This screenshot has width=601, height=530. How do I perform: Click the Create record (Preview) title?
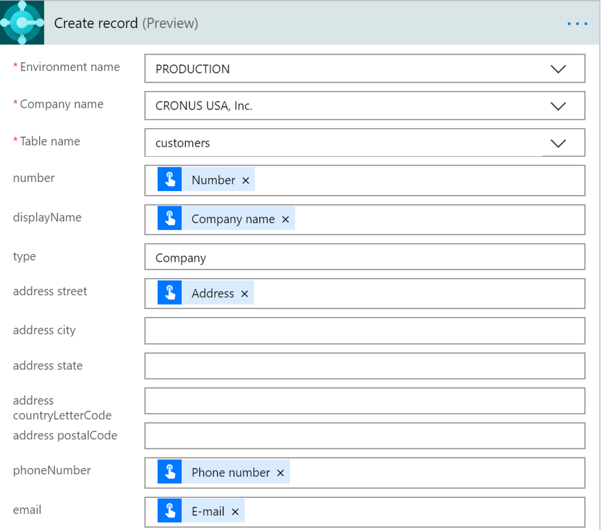126,24
